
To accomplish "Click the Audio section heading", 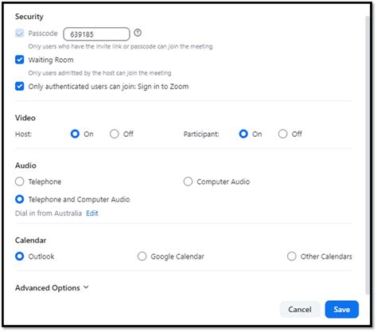I will 25,166.
